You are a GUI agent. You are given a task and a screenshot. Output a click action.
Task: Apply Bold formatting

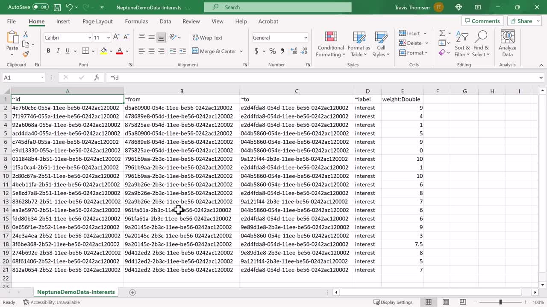pyautogui.click(x=48, y=51)
